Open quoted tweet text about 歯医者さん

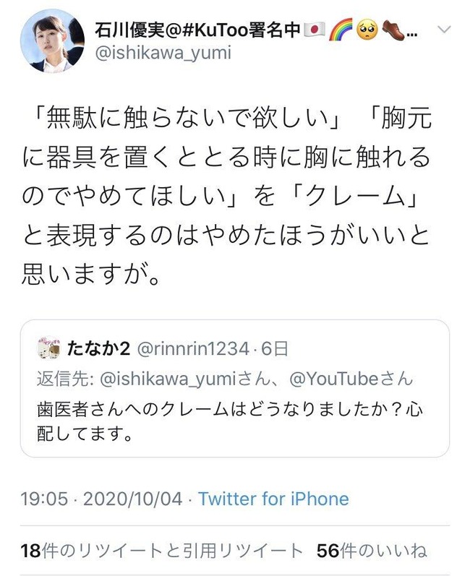click(230, 422)
